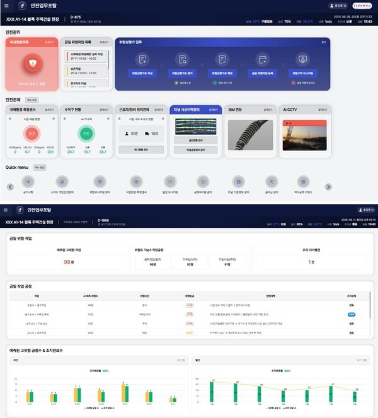
Task: Click the user profile badge in lower header
Action: coord(367,210)
